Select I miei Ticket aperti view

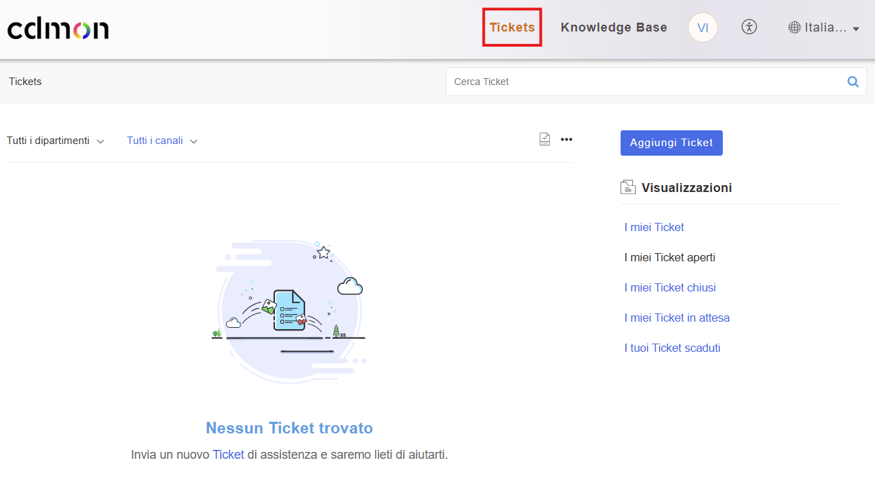[669, 257]
